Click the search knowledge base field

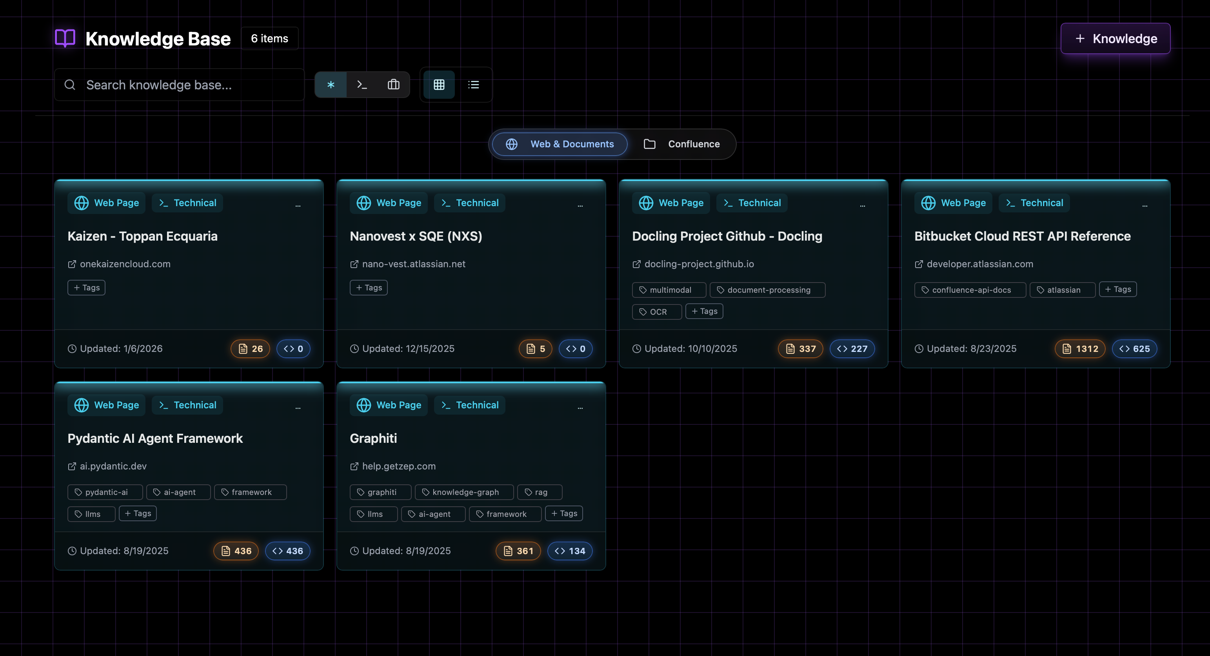tap(180, 85)
